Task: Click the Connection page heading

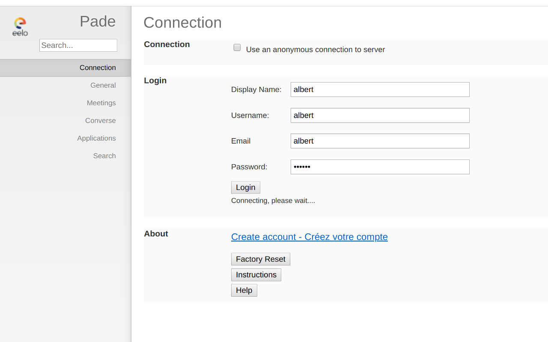Action: [x=183, y=23]
